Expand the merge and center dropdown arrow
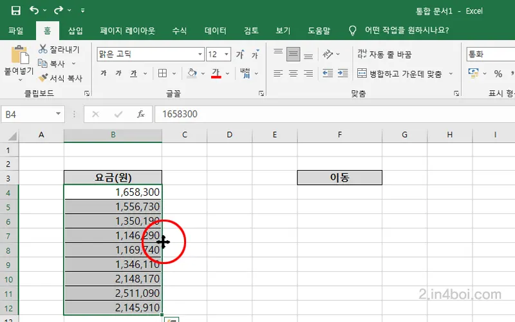Image resolution: width=515 pixels, height=322 pixels. [x=451, y=73]
